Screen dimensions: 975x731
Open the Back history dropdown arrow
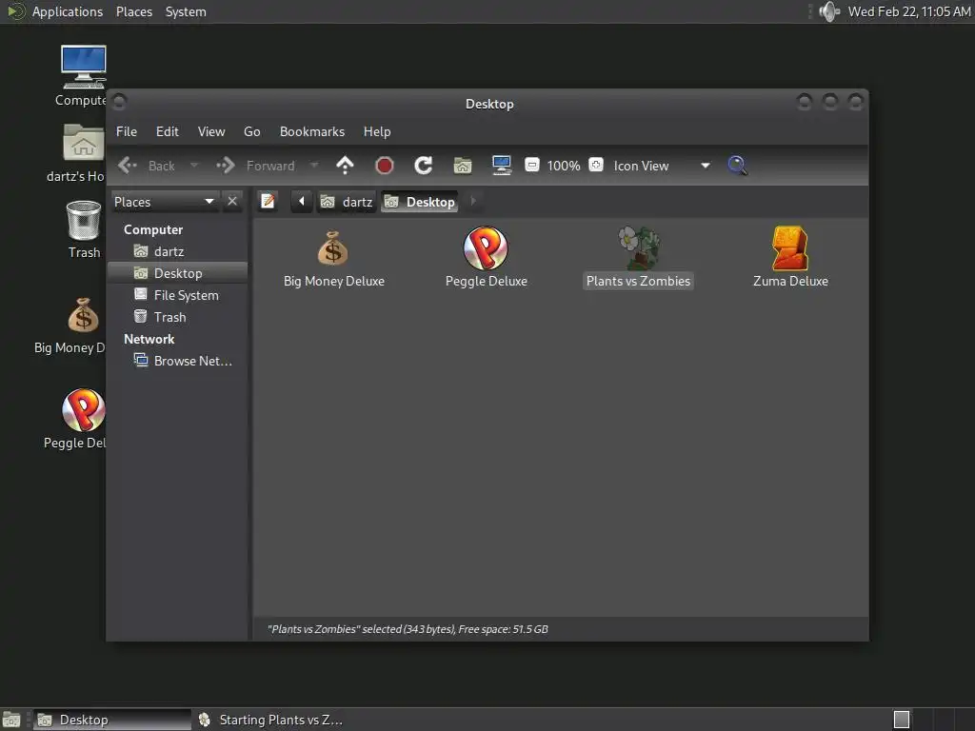coord(194,166)
